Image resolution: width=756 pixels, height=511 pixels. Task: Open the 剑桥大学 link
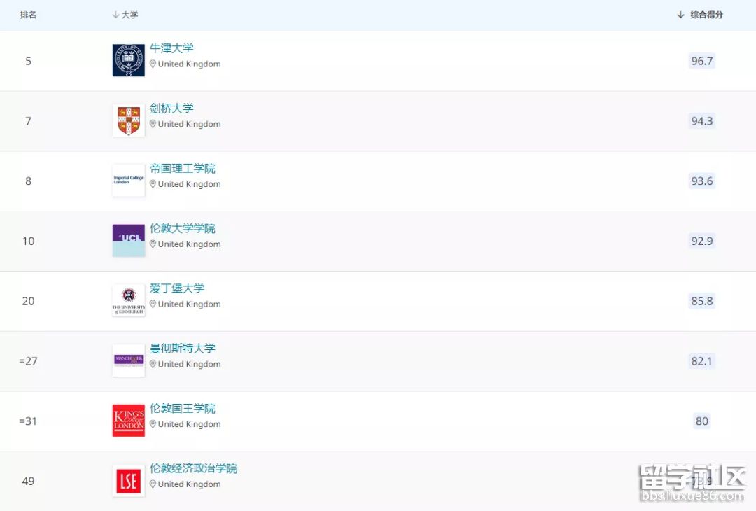(x=171, y=108)
